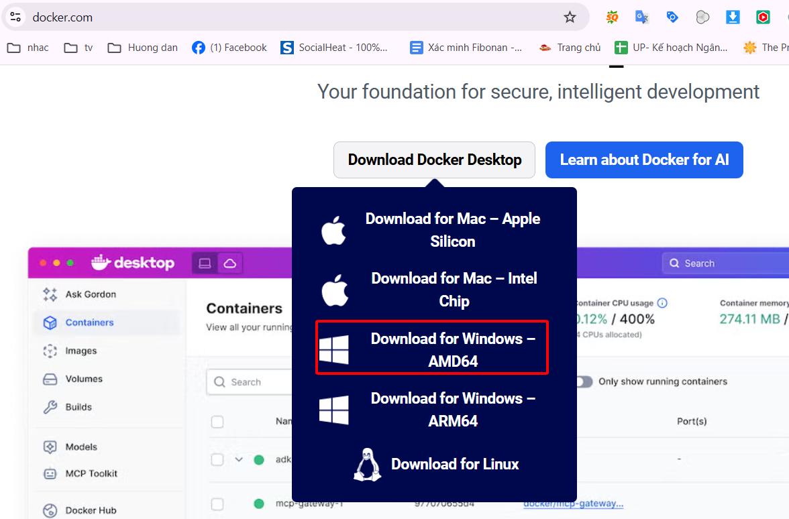
Task: Open Models in sidebar
Action: (70, 447)
